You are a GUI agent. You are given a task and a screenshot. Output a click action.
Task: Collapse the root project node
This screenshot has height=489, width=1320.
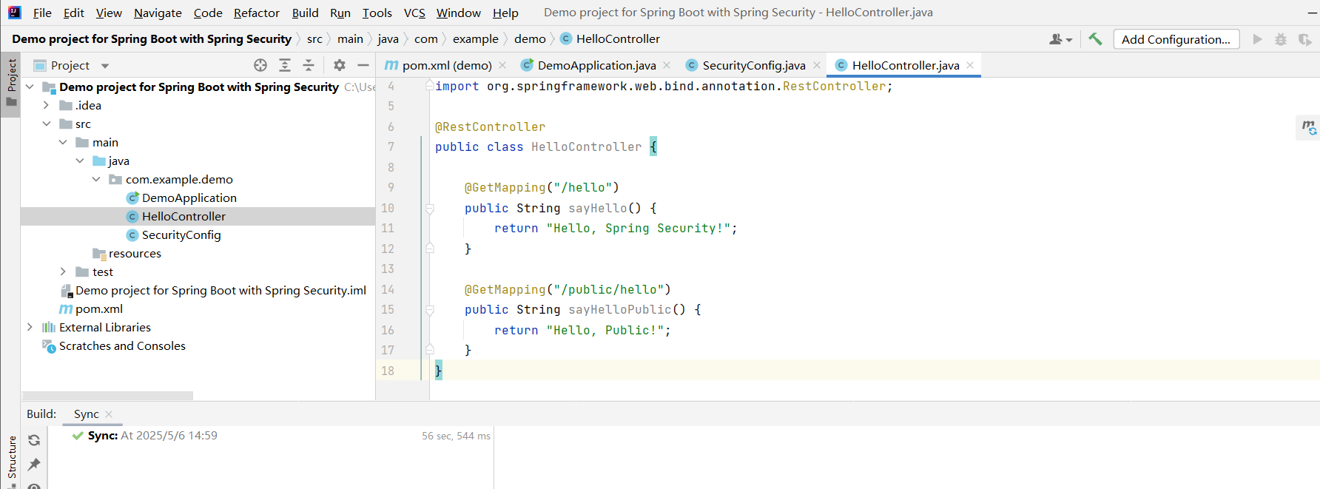(30, 87)
